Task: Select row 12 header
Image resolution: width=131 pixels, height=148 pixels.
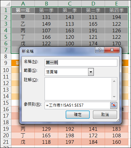Action: [x=6, y=83]
